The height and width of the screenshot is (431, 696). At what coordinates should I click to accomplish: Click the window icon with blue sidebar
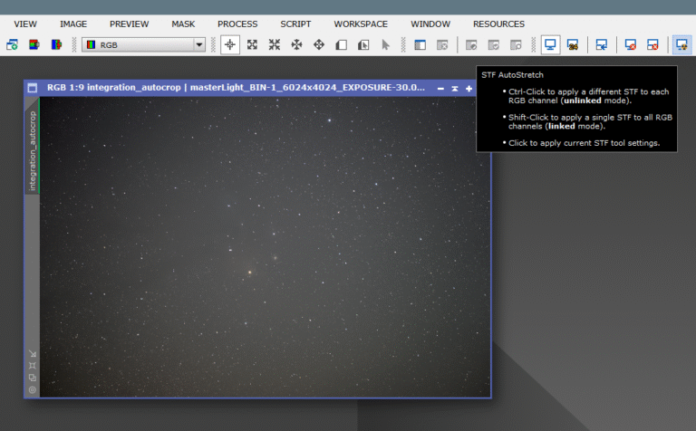click(420, 44)
